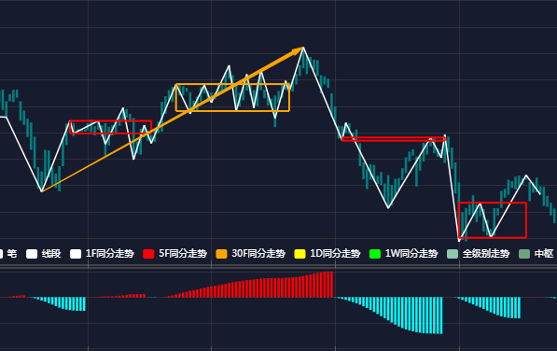The image size is (557, 351).
Task: Click the tallest red MACD histogram bar
Action: [332, 284]
